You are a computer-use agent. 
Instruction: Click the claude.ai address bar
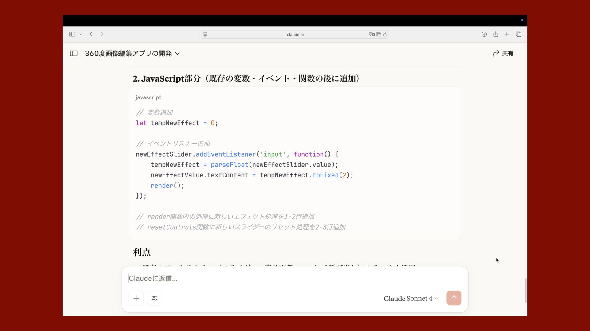pos(295,34)
